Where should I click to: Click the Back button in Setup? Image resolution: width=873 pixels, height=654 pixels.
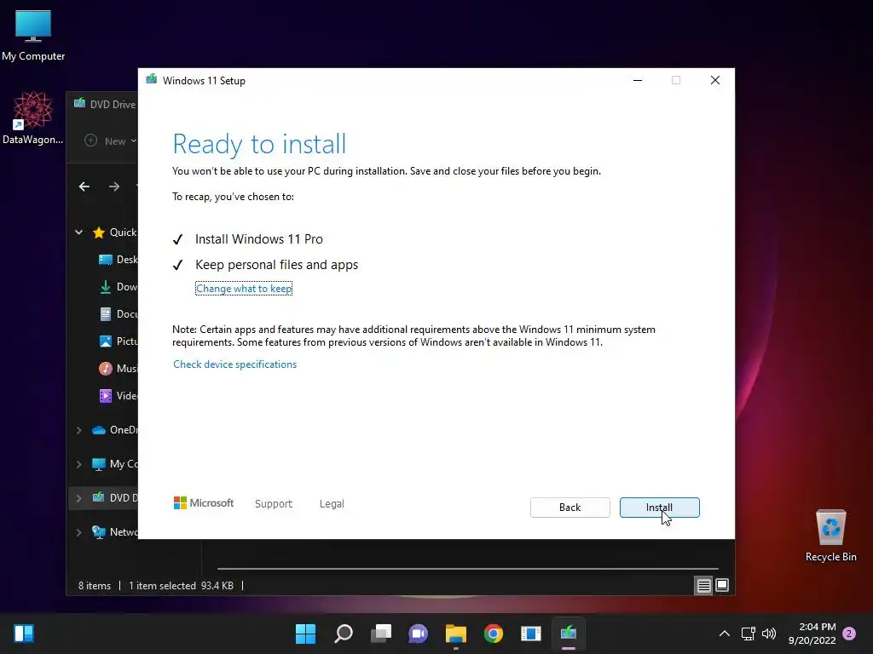569,508
